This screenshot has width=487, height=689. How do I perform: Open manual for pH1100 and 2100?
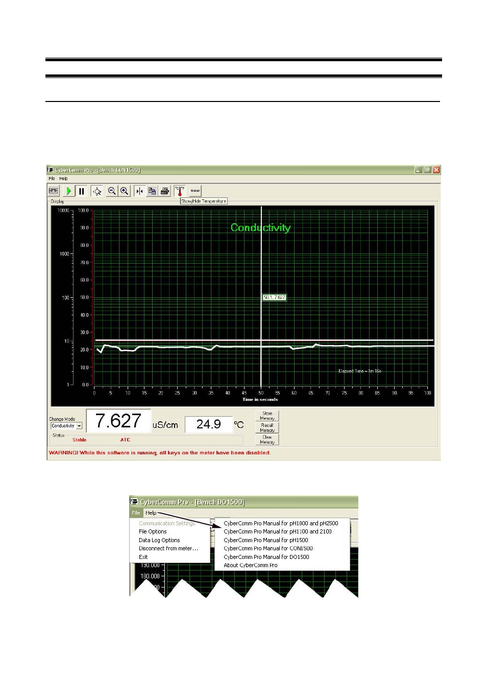(278, 531)
